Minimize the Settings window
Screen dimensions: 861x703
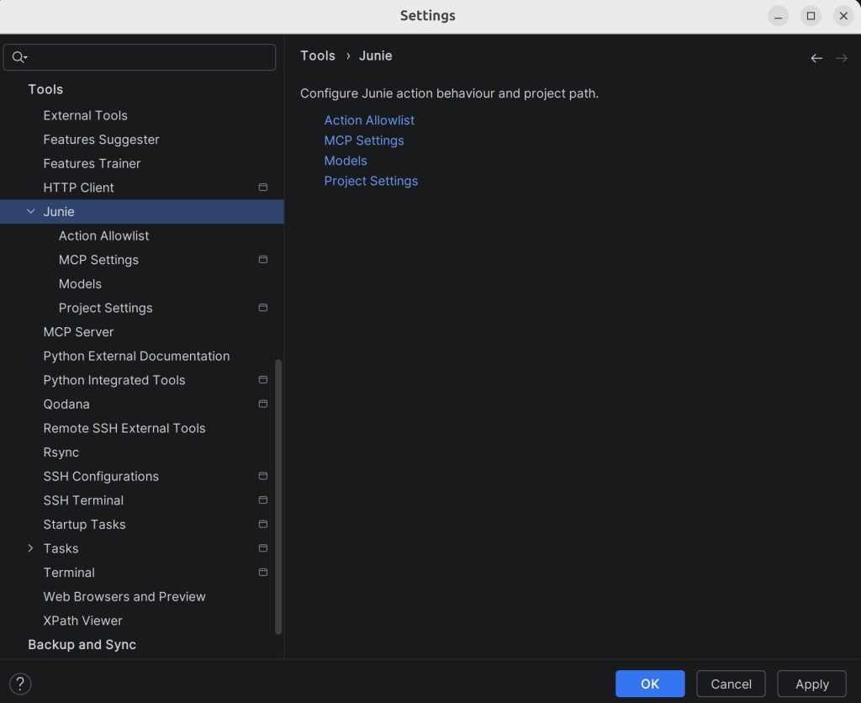pos(778,16)
